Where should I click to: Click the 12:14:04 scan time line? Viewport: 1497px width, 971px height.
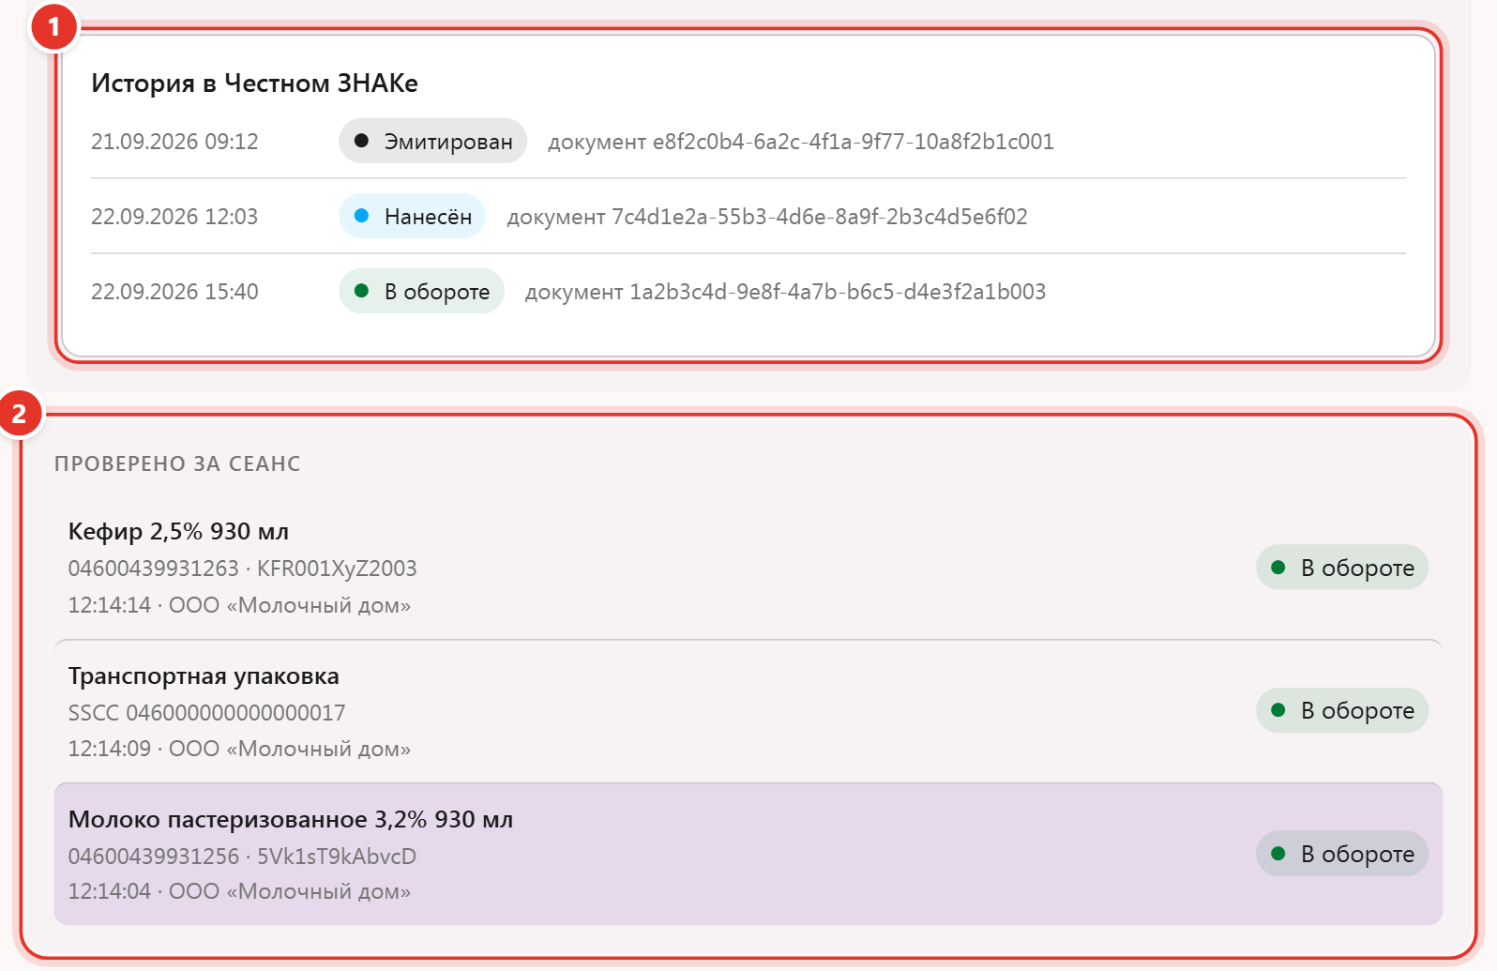click(239, 891)
